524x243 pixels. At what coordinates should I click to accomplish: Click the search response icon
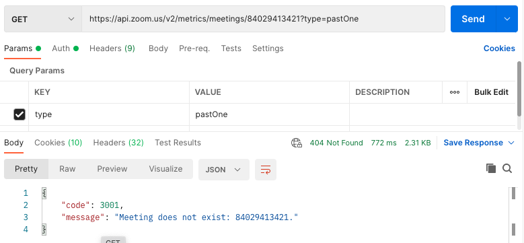click(507, 168)
